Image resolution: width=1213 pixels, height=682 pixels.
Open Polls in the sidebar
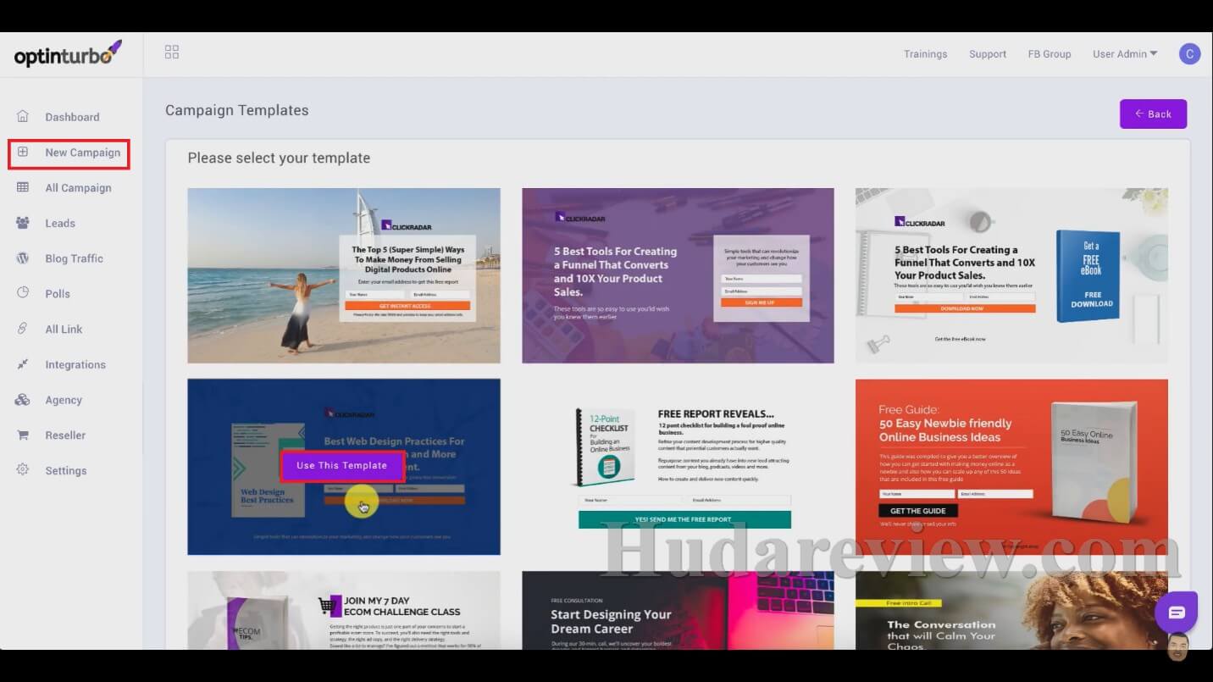(x=58, y=294)
